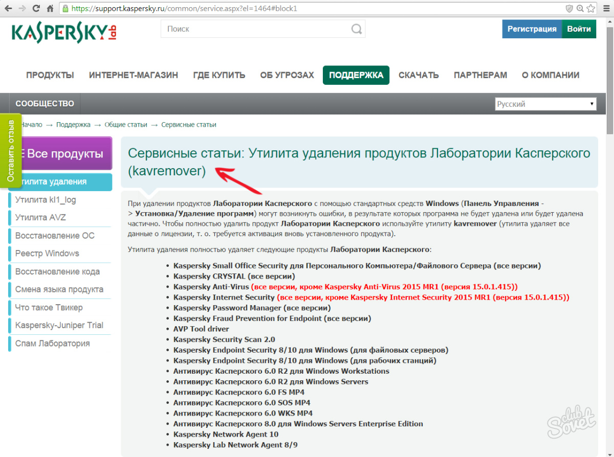This screenshot has height=457, width=614.
Task: Bookmark this page with the star icon
Action: coord(591,9)
